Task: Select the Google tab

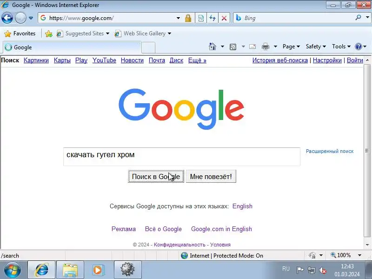Action: click(72, 47)
